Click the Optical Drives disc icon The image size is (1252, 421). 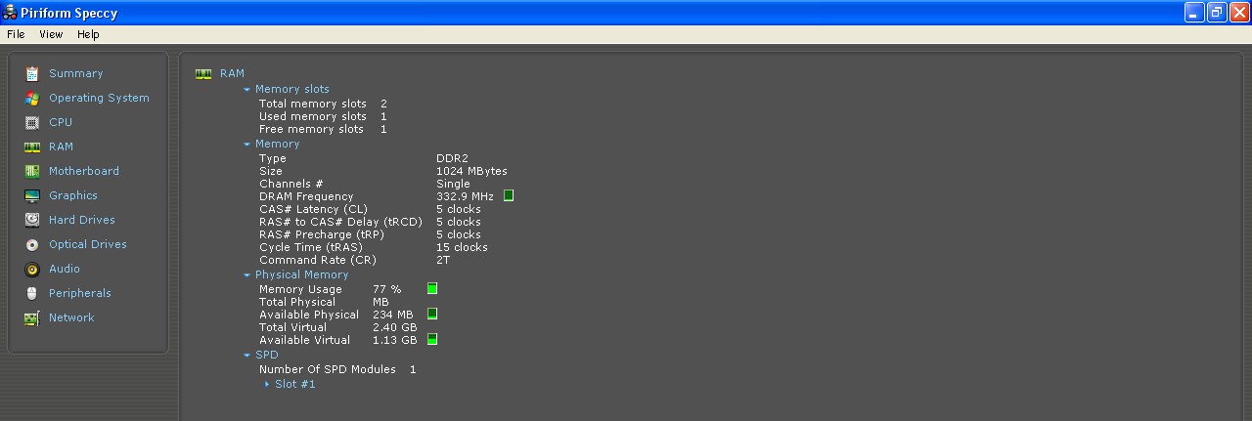point(32,244)
